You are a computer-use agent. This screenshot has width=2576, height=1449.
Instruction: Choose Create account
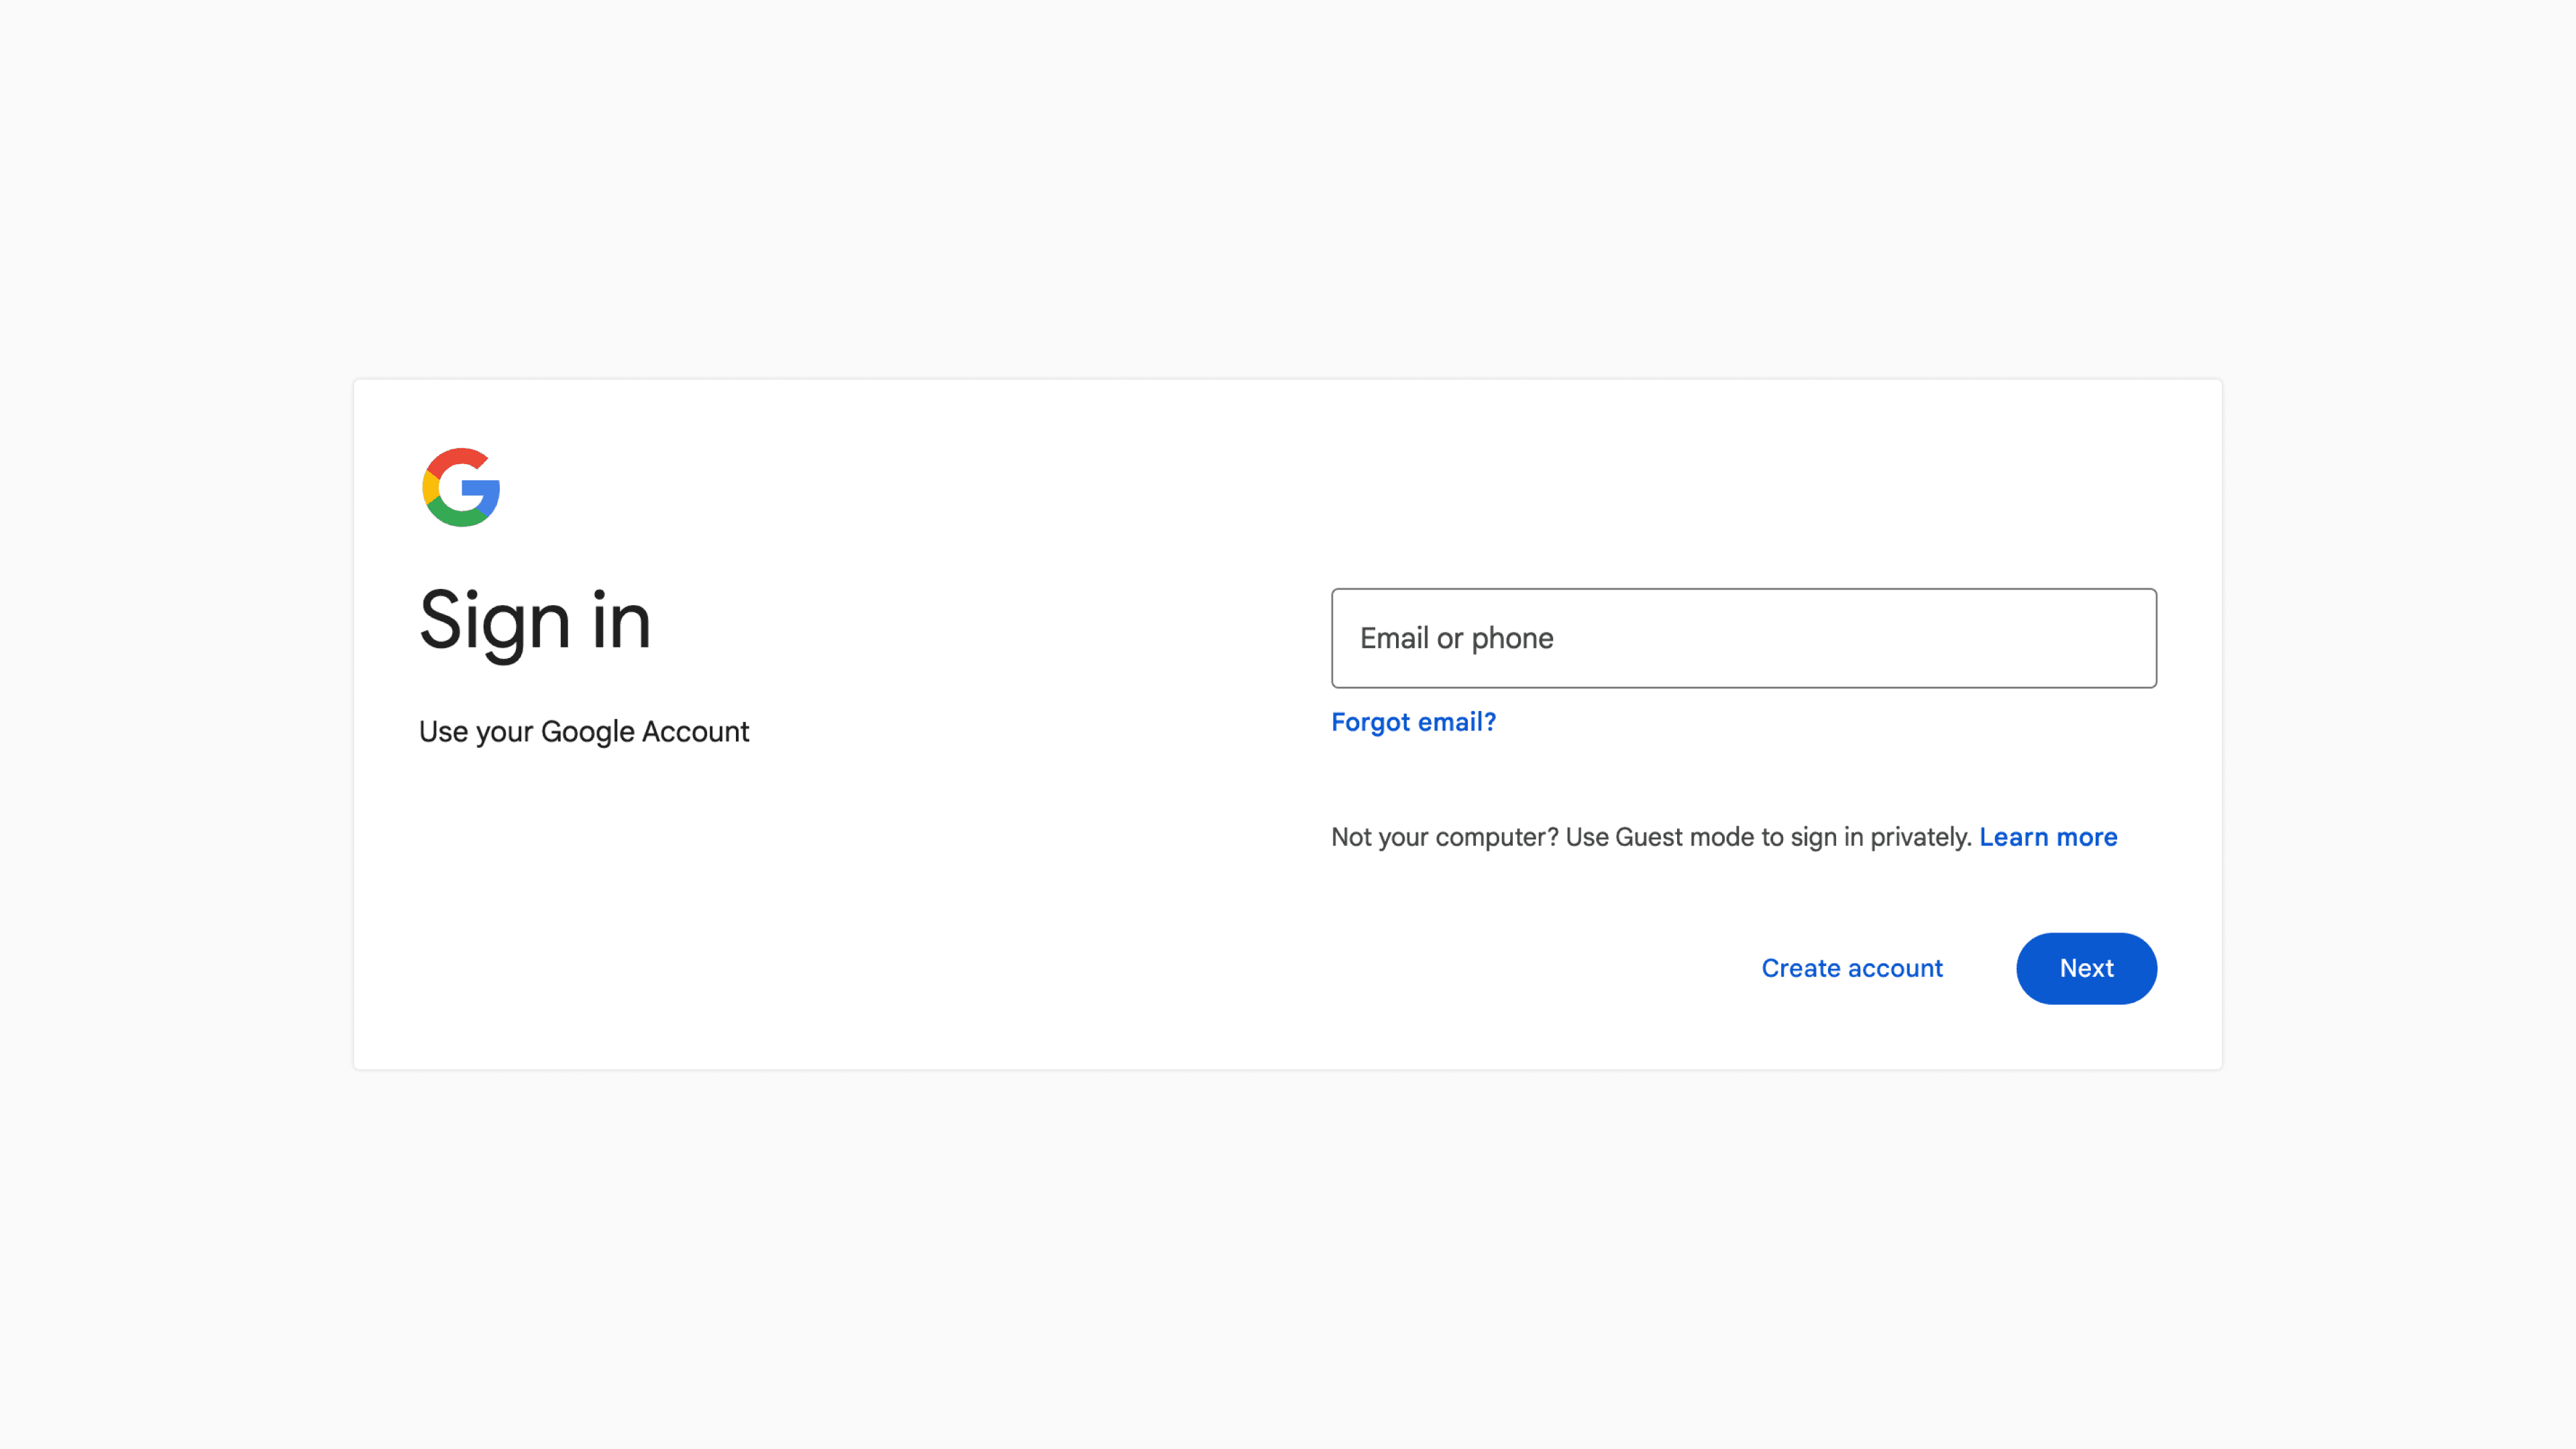tap(1852, 968)
